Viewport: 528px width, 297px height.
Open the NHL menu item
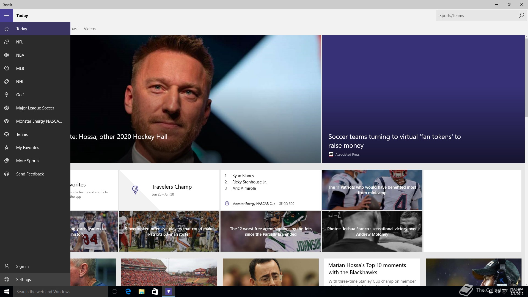35,81
